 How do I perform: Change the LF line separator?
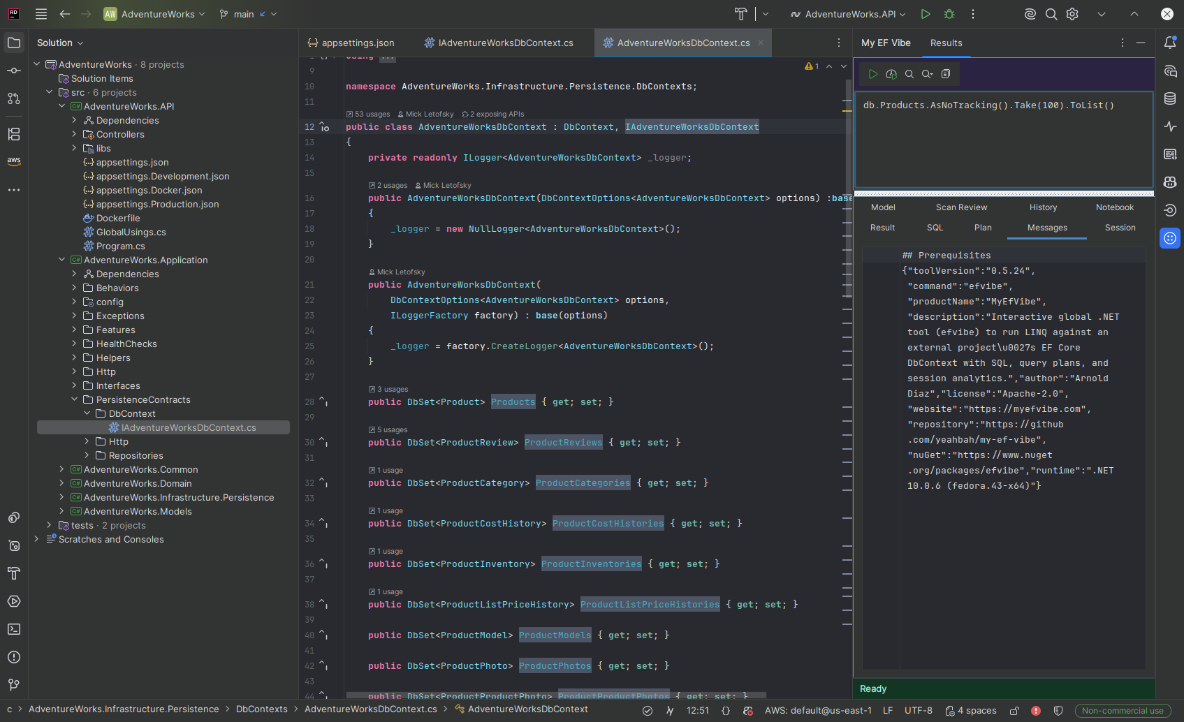(888, 711)
